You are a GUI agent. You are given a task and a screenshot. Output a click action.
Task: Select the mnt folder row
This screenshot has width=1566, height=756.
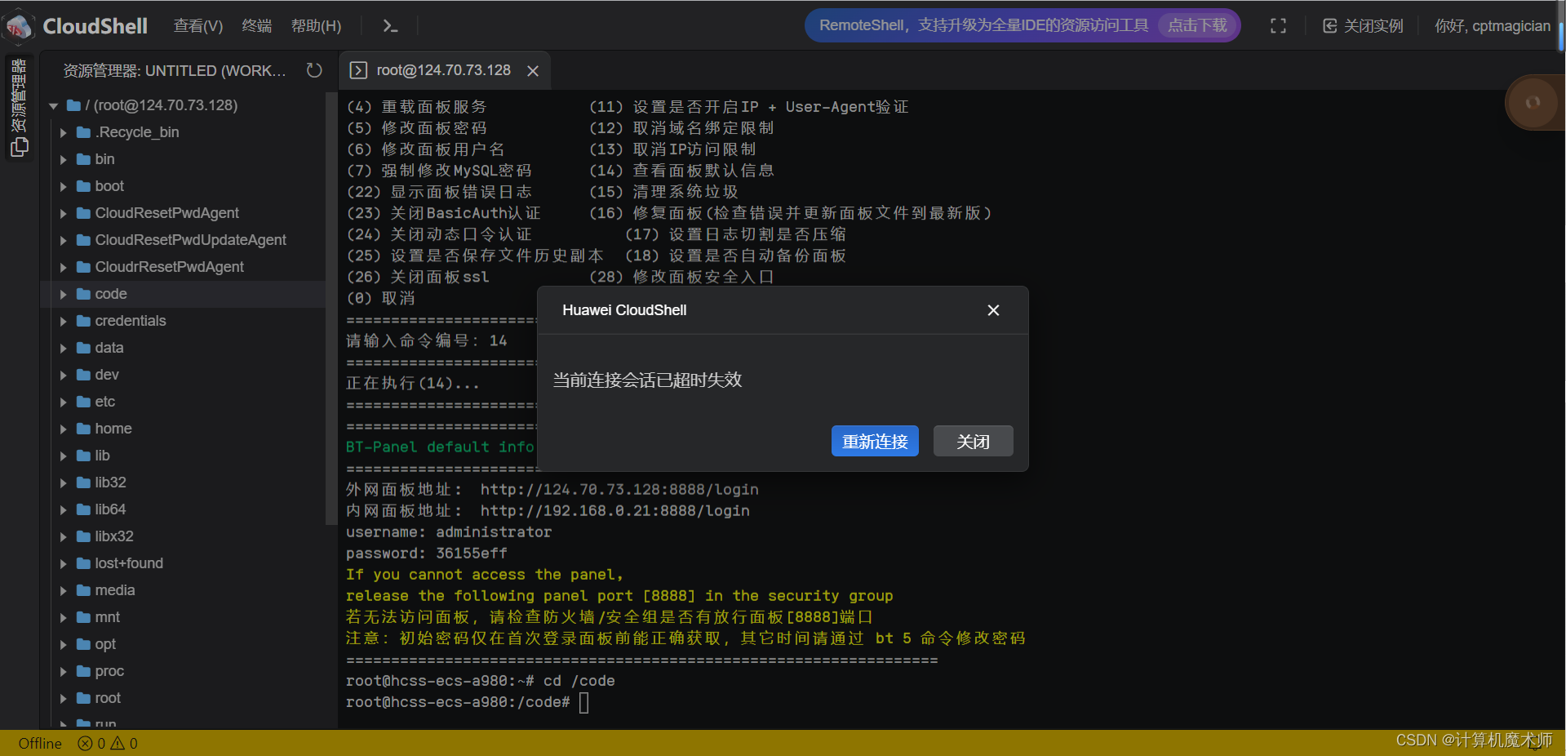click(183, 617)
